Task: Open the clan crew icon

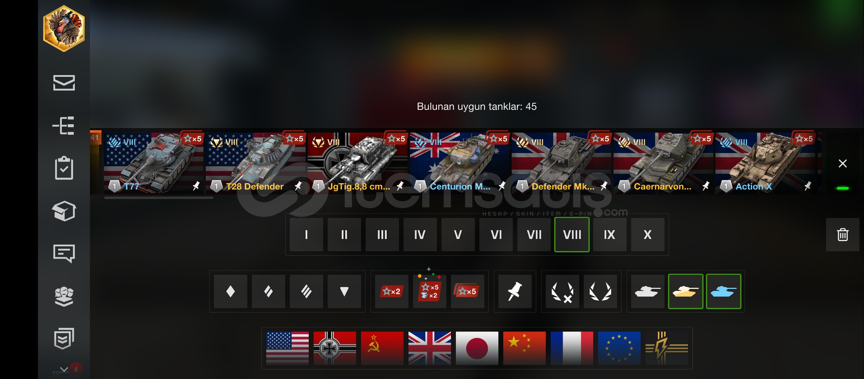Action: point(64,297)
